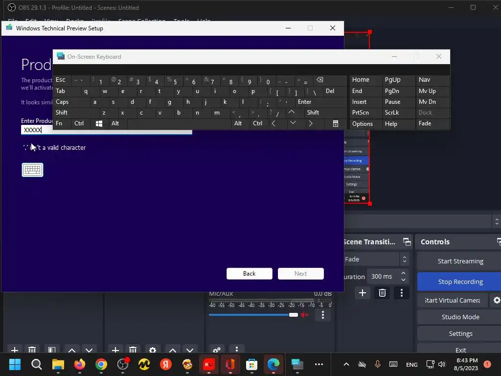Viewport: 501px width, 376px height.
Task: Click the product key input field
Action: (x=106, y=130)
